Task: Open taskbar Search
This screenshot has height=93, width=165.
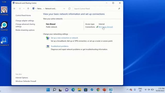Action: coord(54,90)
